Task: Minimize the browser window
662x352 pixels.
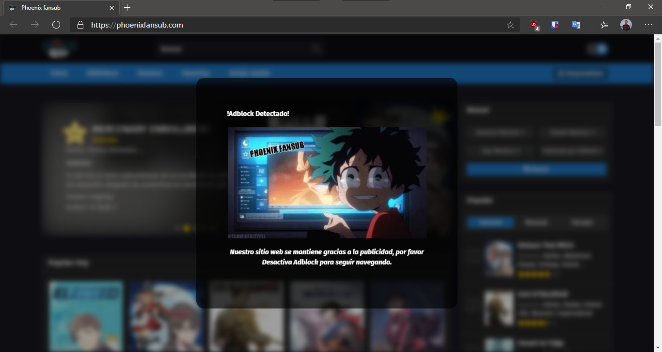Action: (x=606, y=7)
